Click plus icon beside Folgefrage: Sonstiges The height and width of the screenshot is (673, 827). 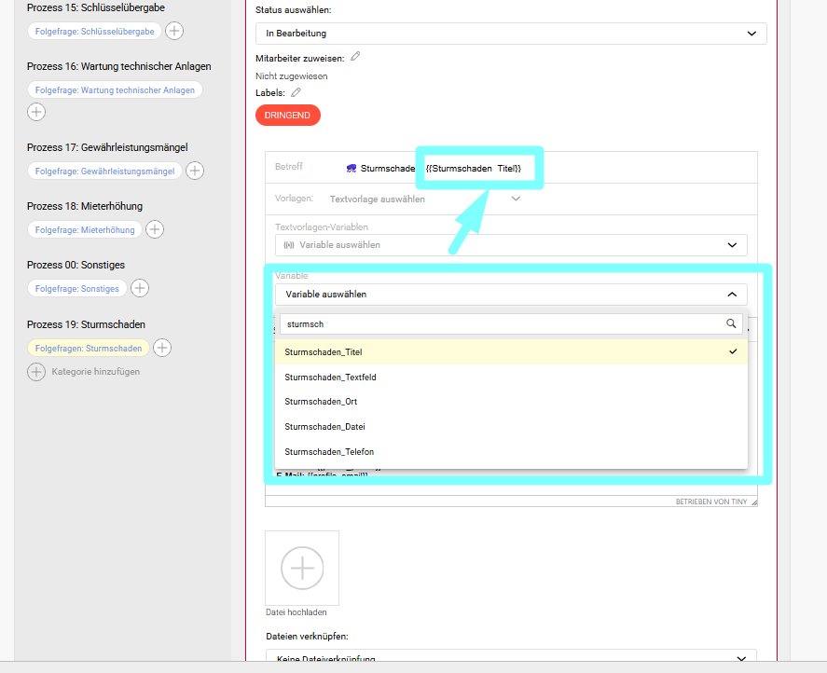pyautogui.click(x=140, y=288)
